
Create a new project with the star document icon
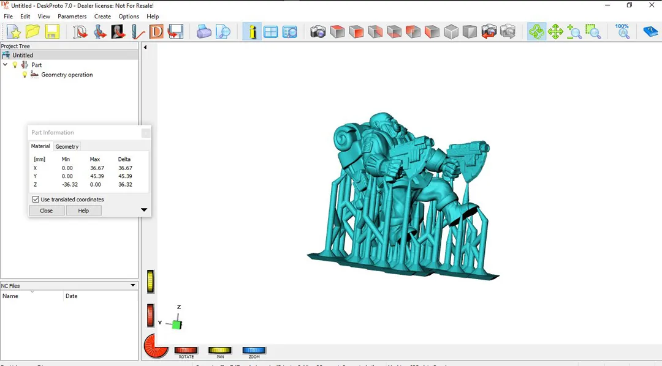tap(13, 32)
